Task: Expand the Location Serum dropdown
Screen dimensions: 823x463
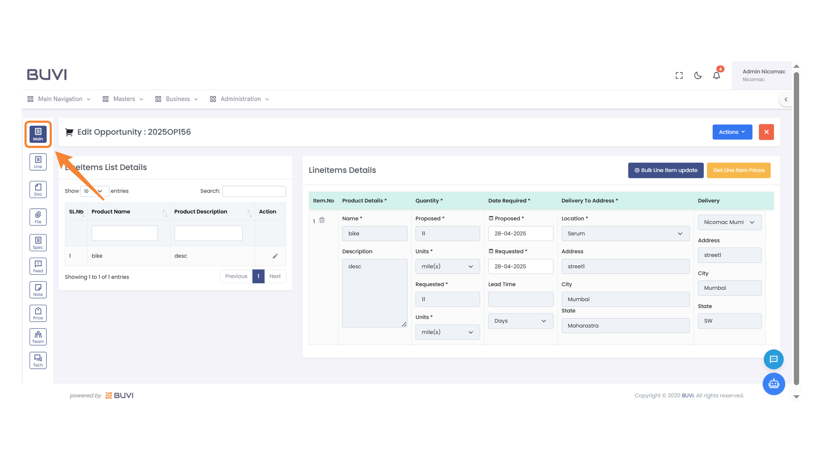Action: coord(625,234)
